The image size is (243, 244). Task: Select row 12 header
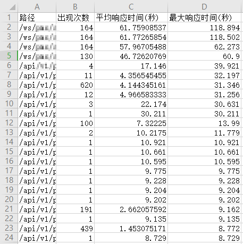[9, 123]
